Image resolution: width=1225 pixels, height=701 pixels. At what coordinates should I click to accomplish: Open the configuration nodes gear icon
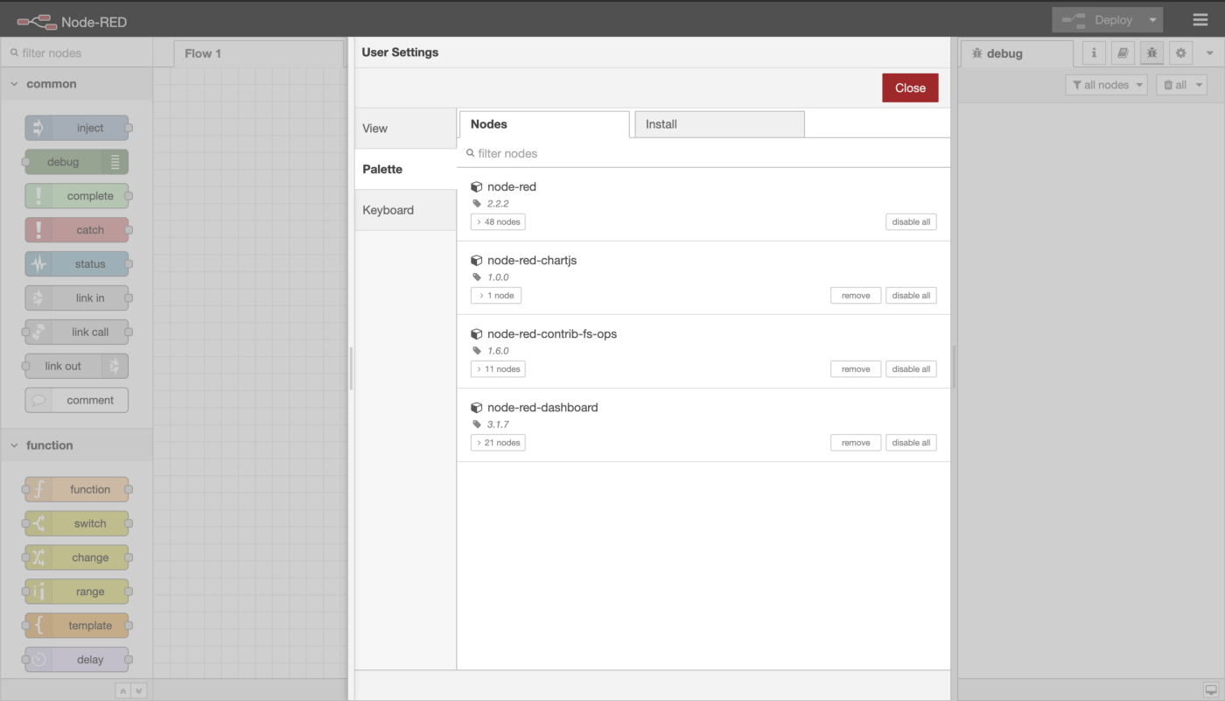[x=1180, y=53]
